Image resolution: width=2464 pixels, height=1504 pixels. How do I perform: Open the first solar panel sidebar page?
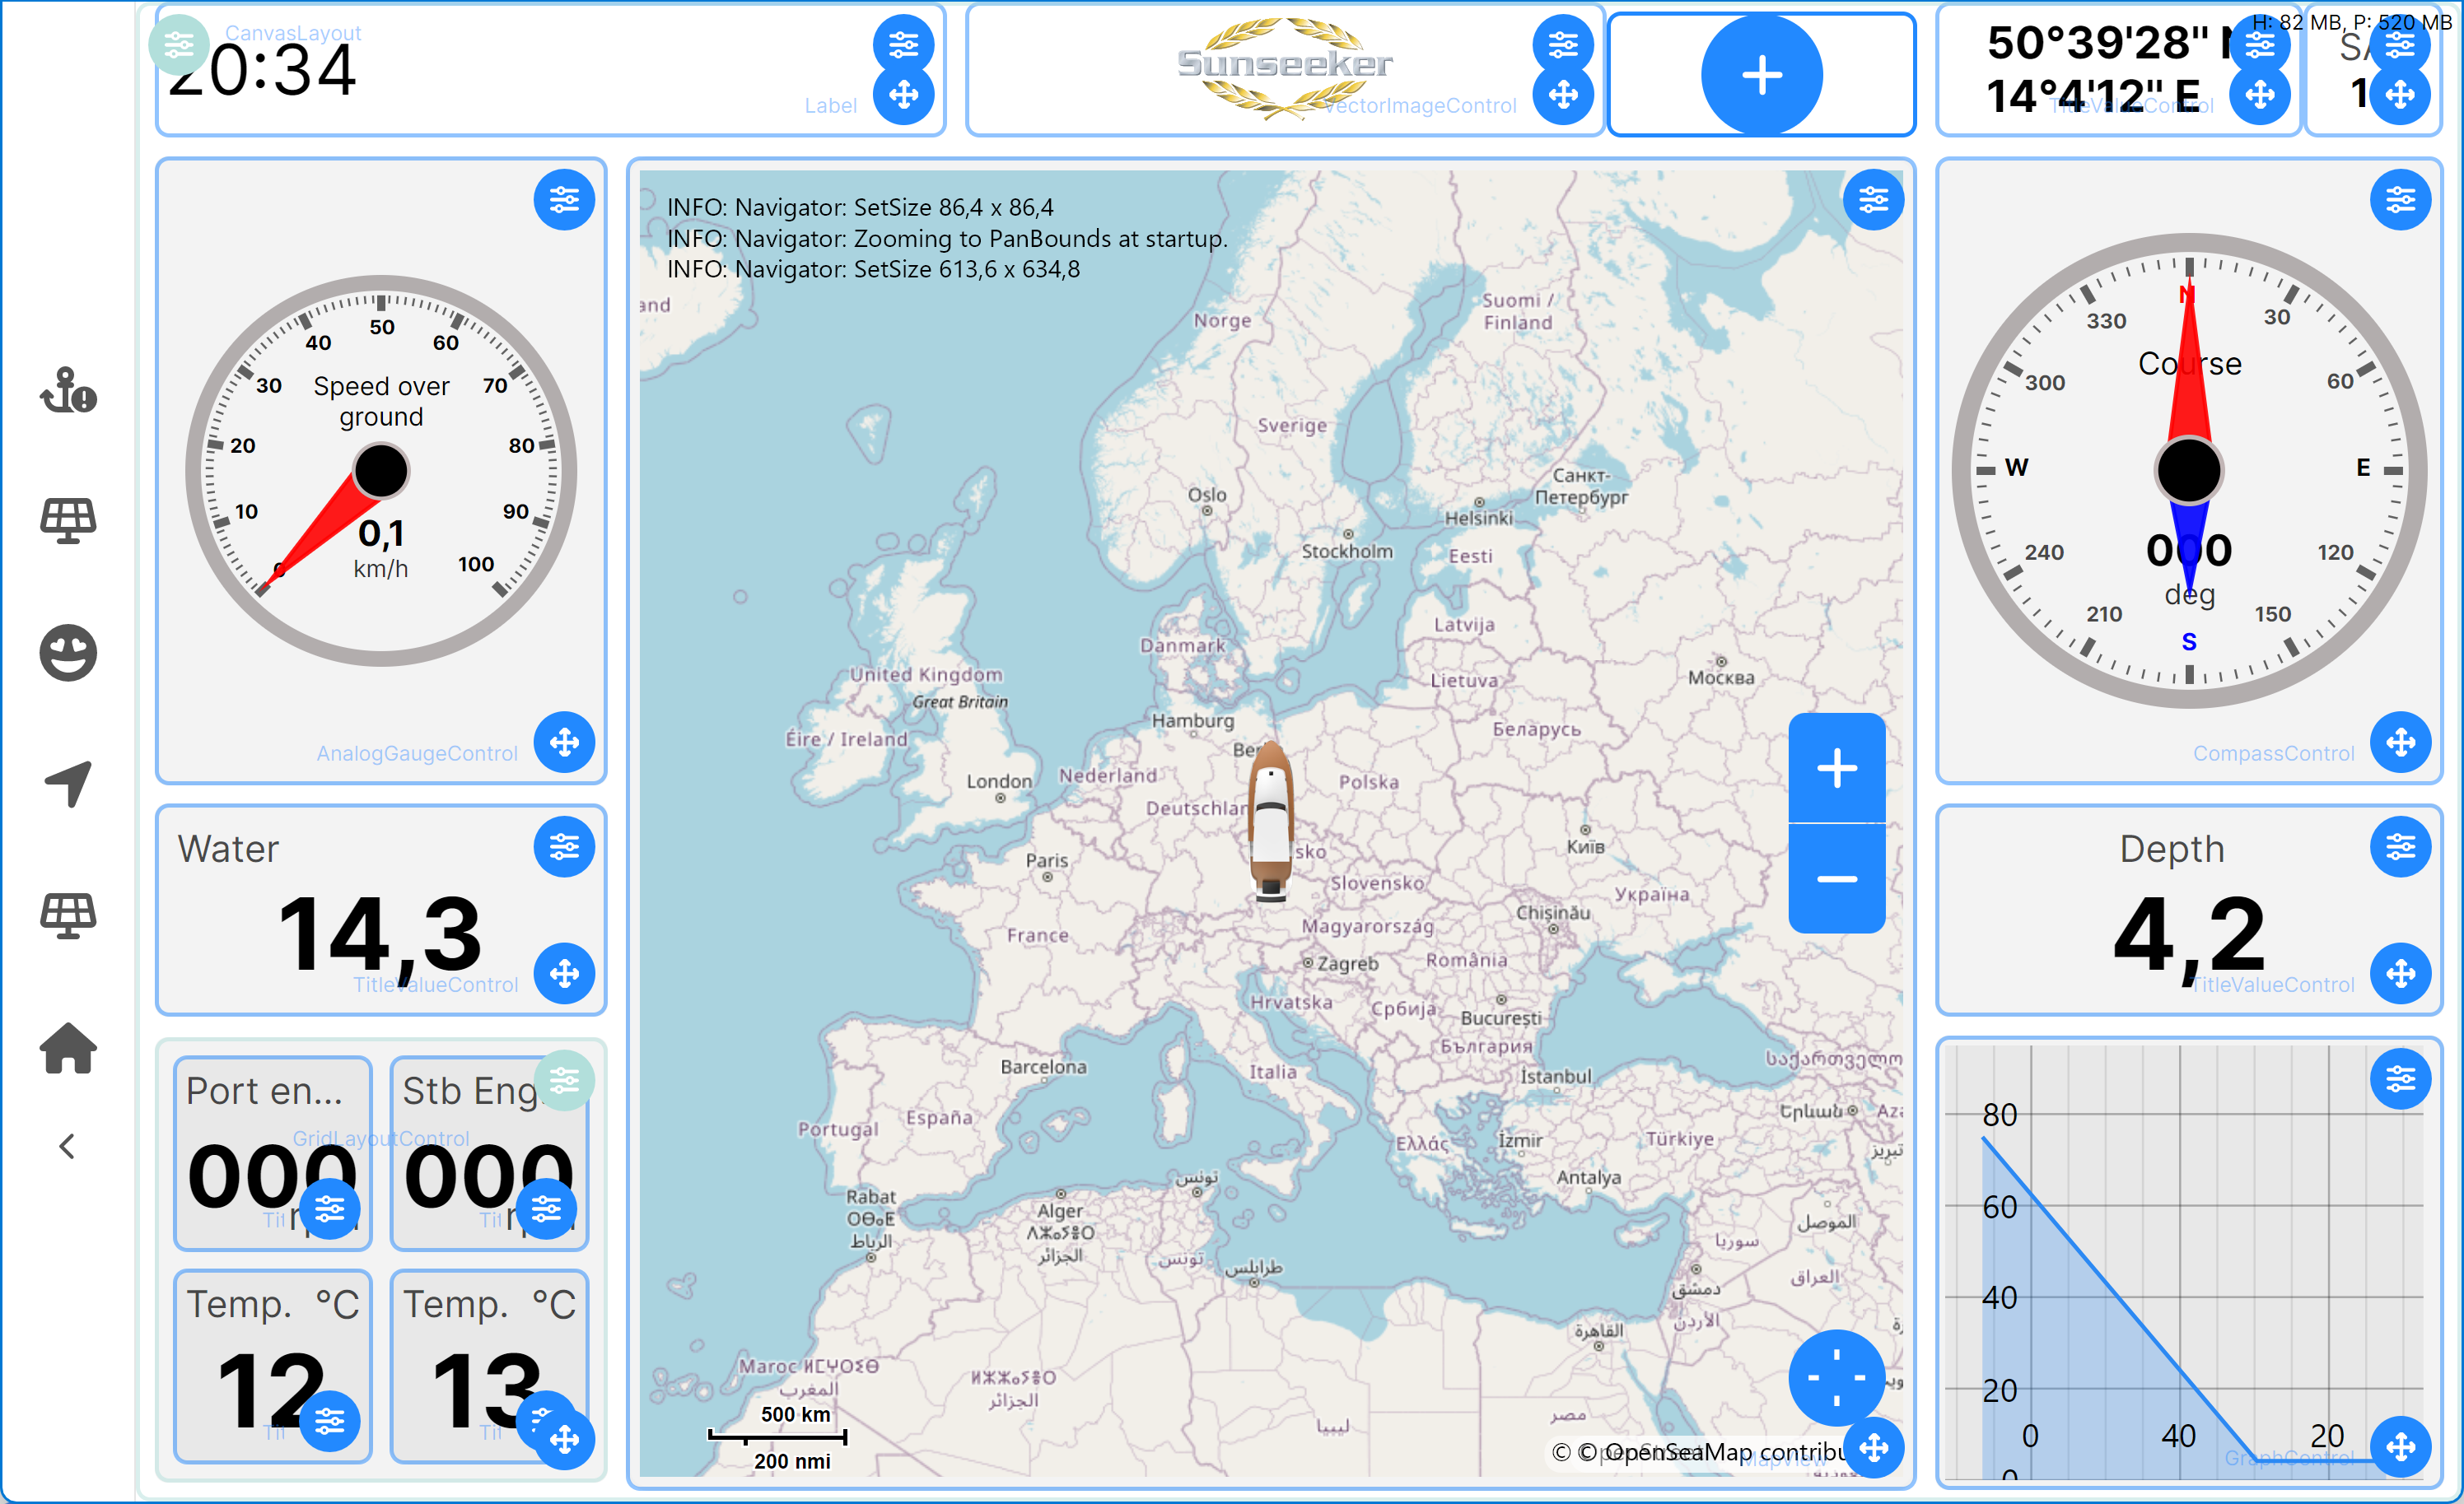(x=68, y=520)
